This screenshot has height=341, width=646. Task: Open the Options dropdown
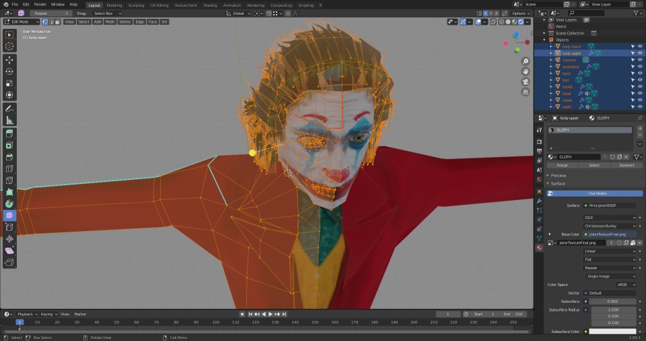521,13
